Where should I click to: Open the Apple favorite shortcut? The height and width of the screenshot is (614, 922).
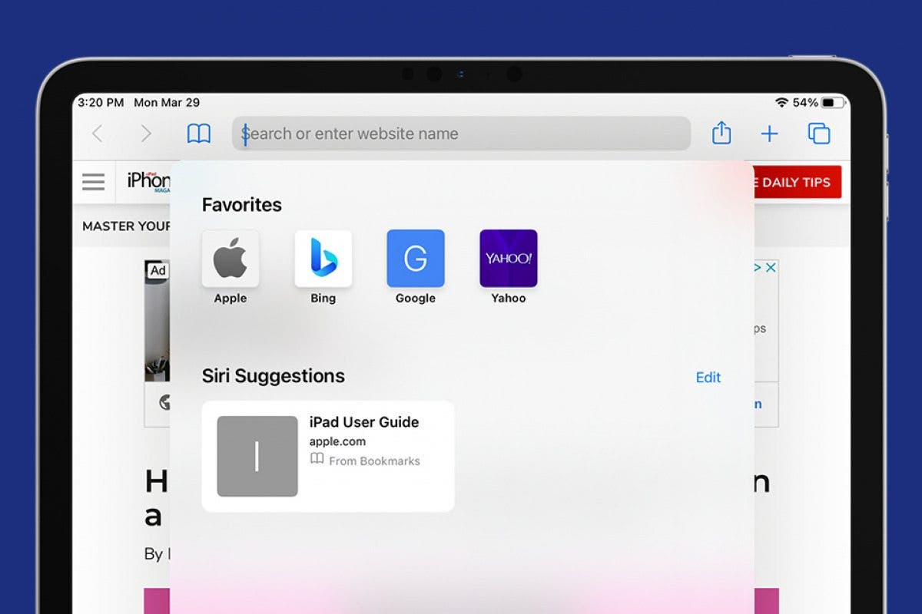coord(230,259)
